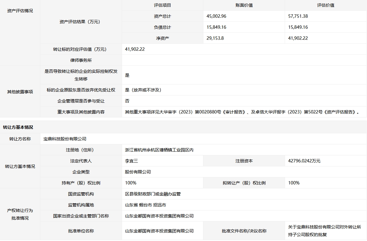The width and height of the screenshot is (367, 241).
Task: Click the 负债总计 row label
Action: 162,27
